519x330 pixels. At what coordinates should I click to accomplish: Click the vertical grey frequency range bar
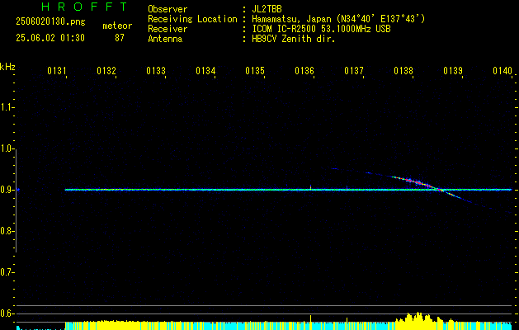[17, 200]
